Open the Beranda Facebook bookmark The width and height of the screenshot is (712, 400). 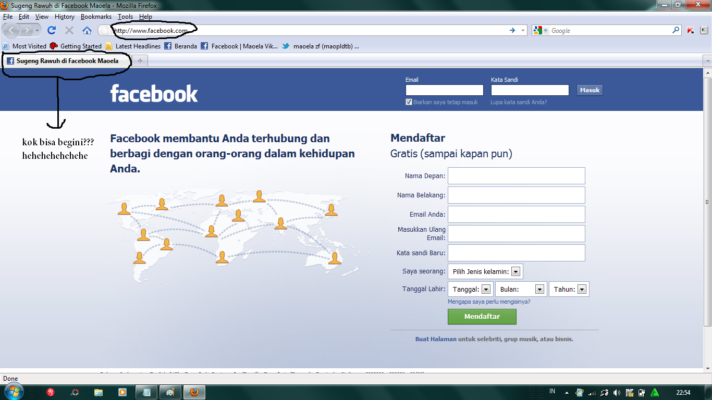tap(181, 46)
